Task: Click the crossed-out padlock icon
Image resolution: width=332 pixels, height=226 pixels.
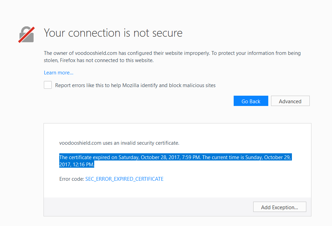Action: [26, 34]
